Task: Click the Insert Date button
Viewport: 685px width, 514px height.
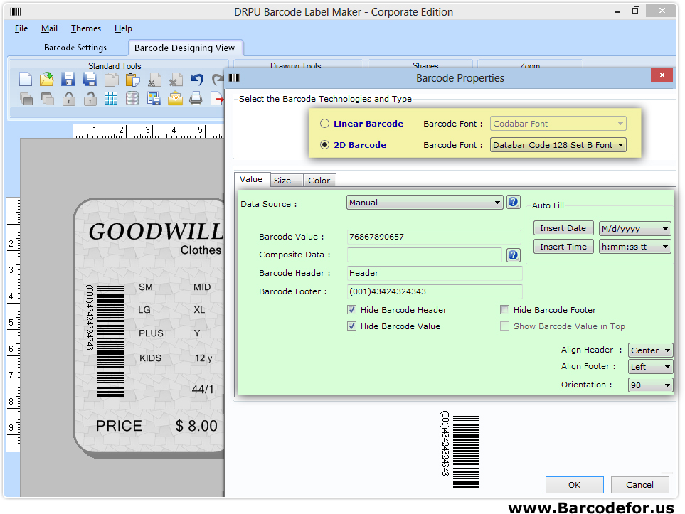Action: tap(563, 228)
